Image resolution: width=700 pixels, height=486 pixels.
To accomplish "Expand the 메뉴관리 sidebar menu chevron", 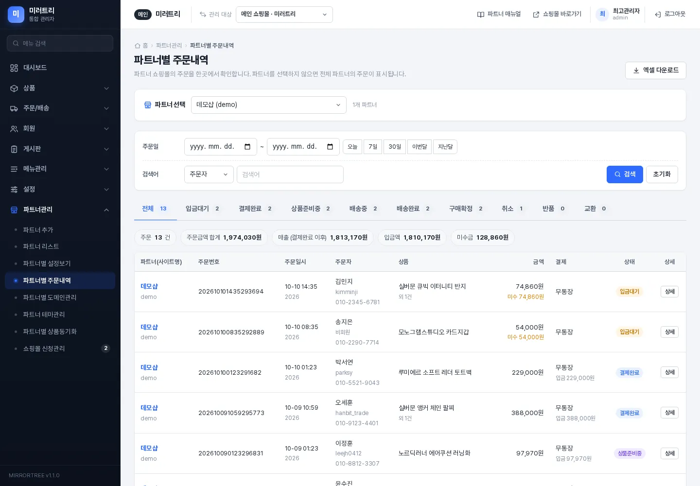I will 106,169.
